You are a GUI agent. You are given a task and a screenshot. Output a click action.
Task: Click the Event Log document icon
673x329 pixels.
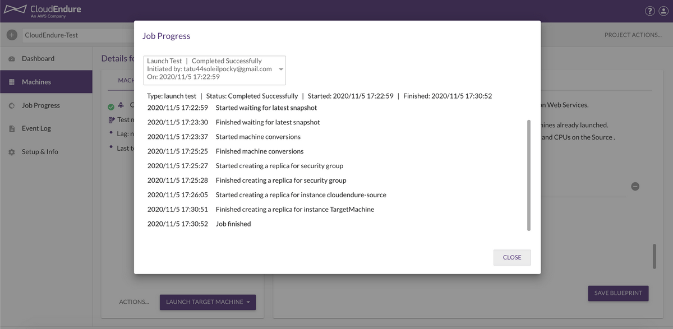(x=12, y=129)
